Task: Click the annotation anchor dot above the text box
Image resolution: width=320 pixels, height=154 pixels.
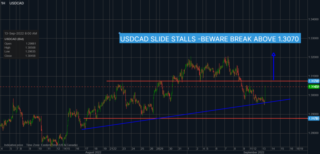Action: click(119, 33)
